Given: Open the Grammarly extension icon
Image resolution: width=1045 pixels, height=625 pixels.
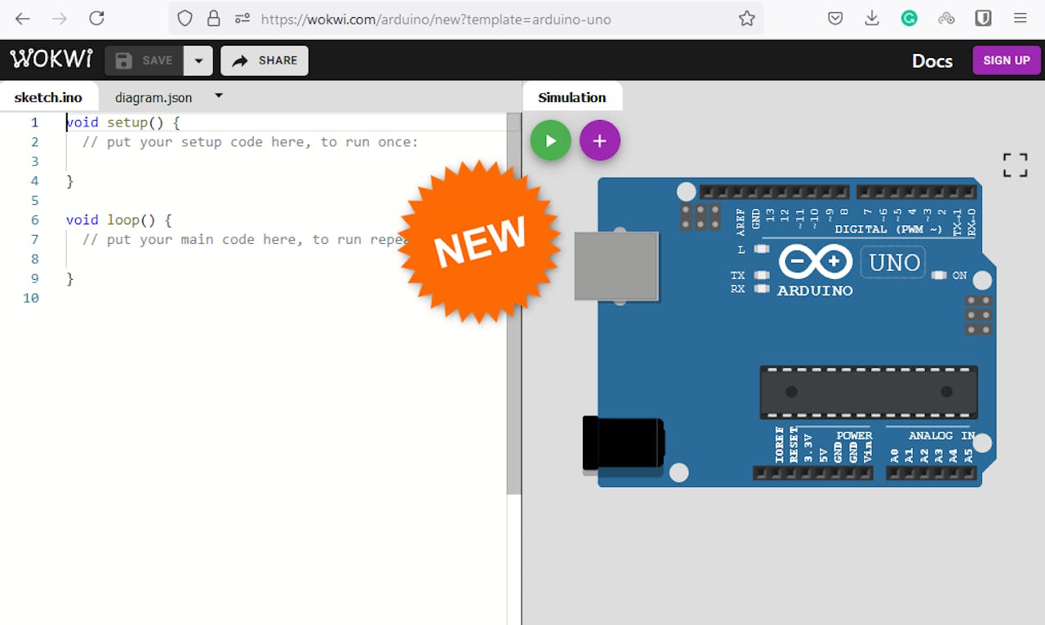Looking at the screenshot, I should [x=909, y=19].
